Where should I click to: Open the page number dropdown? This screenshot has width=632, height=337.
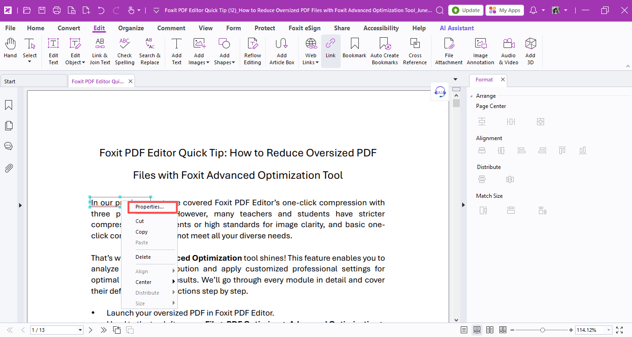(x=80, y=330)
